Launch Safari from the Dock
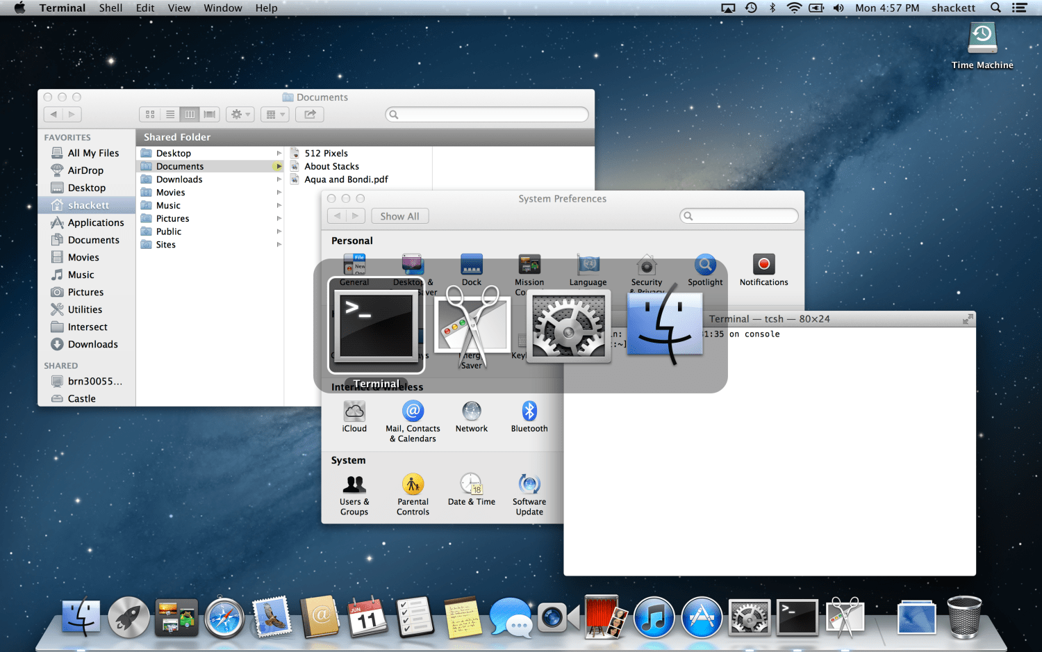The image size is (1042, 652). 224,618
